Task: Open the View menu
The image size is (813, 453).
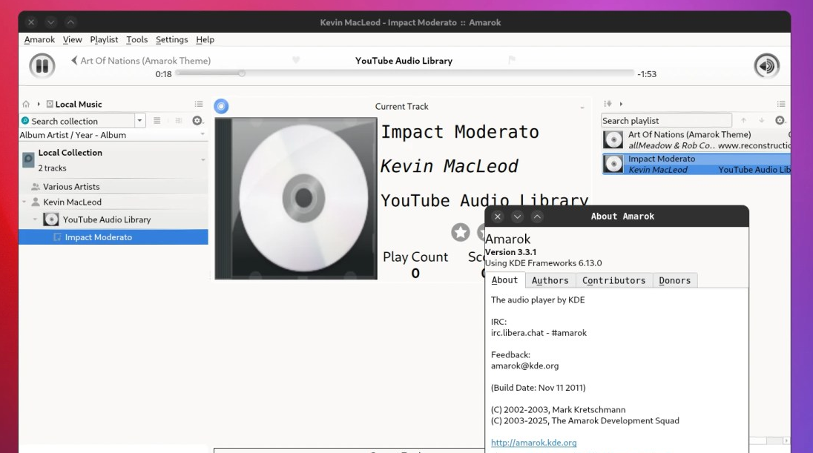Action: tap(72, 39)
